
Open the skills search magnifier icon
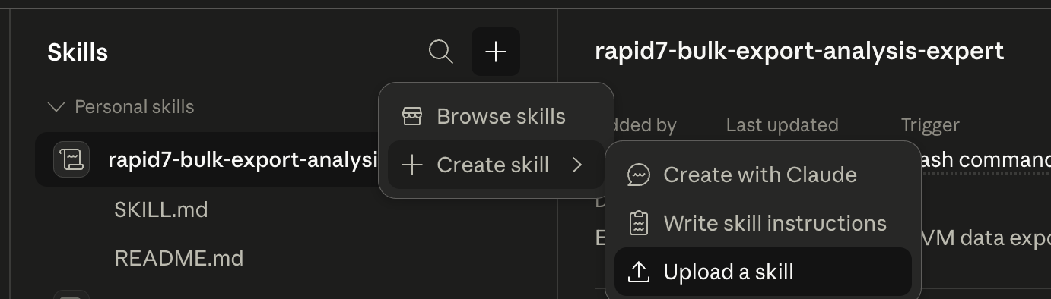point(441,52)
